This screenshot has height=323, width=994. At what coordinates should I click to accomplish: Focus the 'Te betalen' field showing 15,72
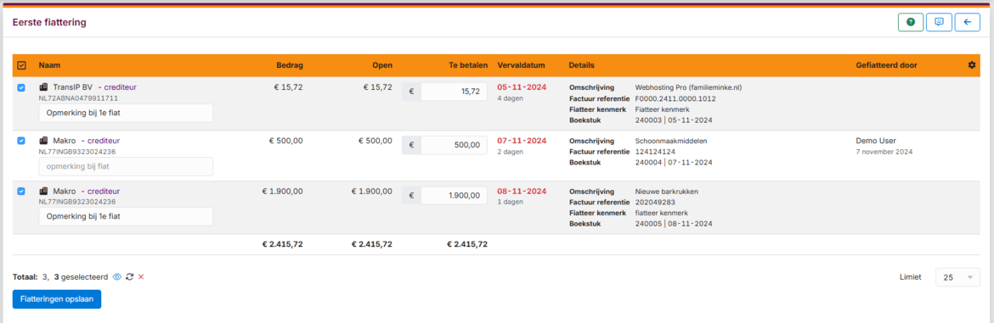[454, 92]
